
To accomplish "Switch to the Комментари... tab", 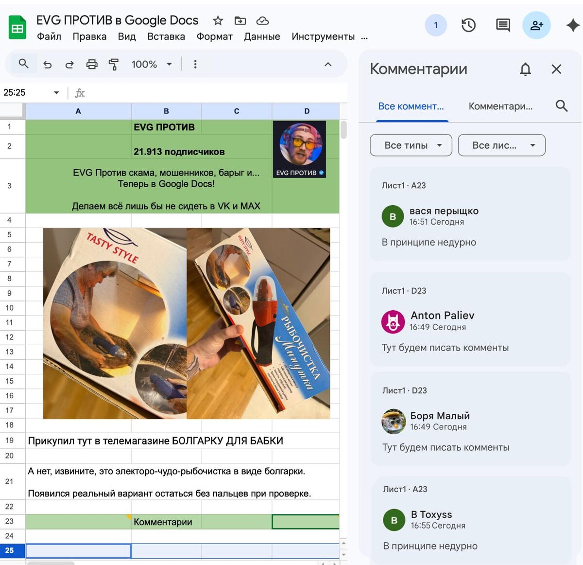I will coord(500,106).
